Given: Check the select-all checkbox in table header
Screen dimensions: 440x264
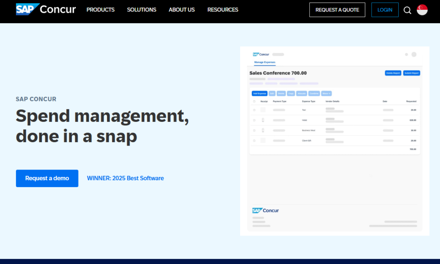Looking at the screenshot, I should tap(254, 101).
